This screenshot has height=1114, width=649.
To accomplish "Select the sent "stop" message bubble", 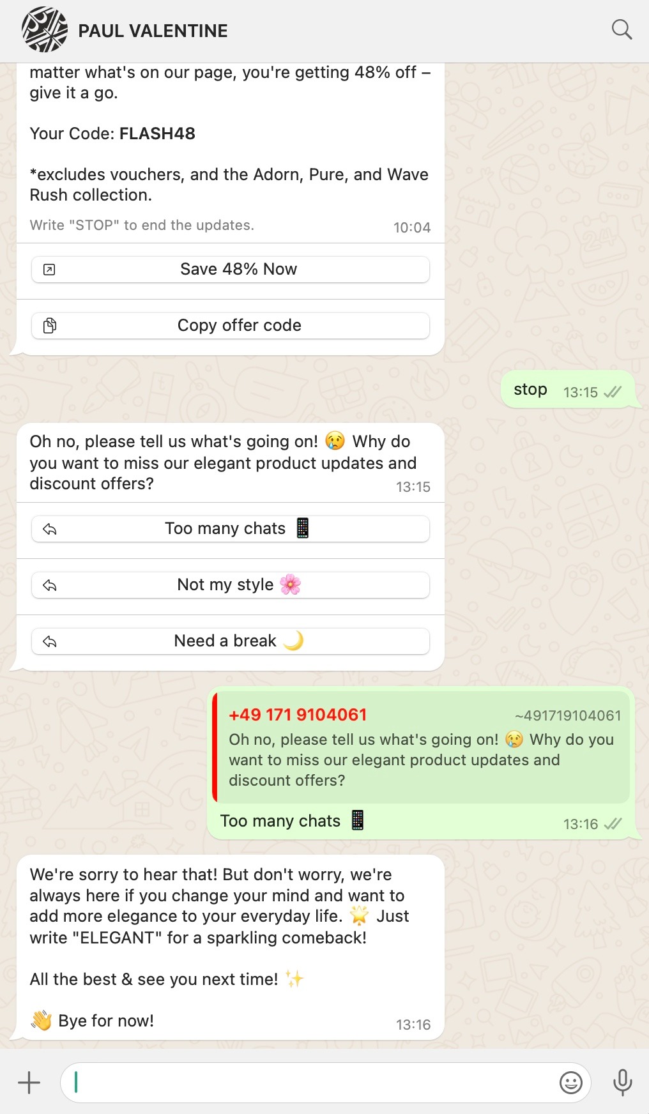I will (567, 390).
